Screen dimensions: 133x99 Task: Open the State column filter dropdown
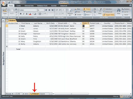pos(88,23)
